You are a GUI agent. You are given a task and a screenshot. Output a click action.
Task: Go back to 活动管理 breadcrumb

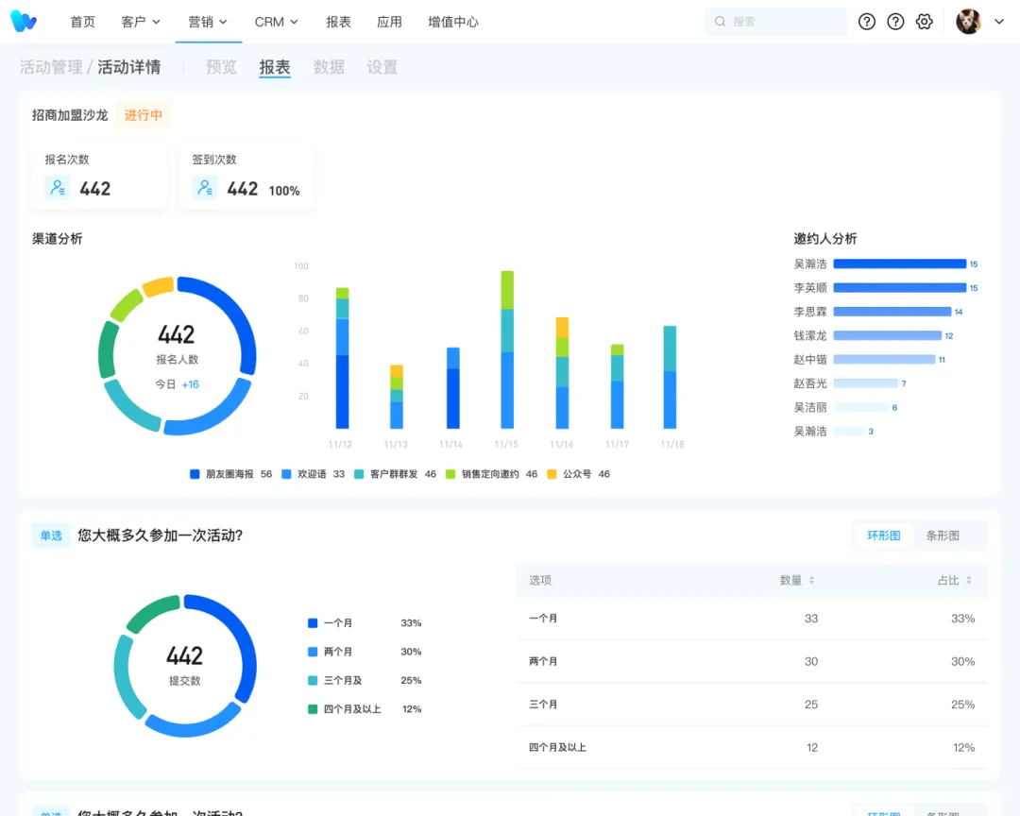pos(51,67)
